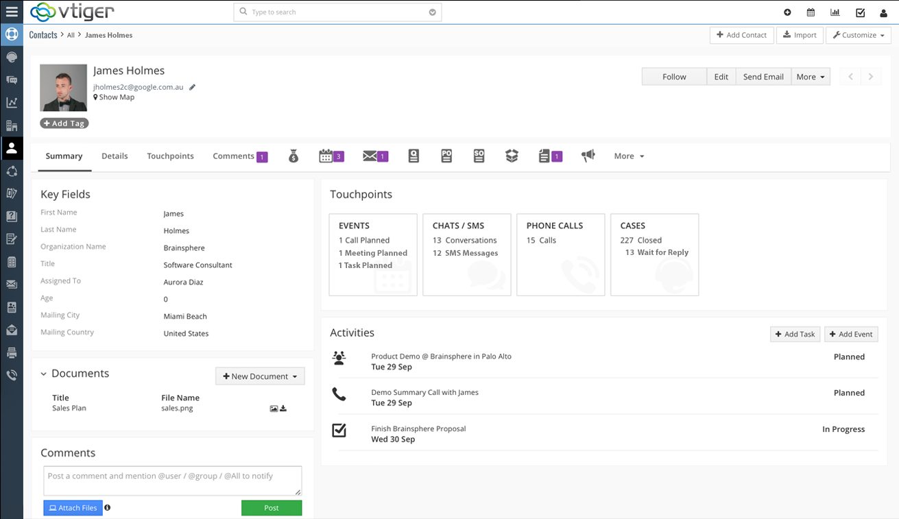Collapse the Documents section
The width and height of the screenshot is (899, 519).
[43, 374]
